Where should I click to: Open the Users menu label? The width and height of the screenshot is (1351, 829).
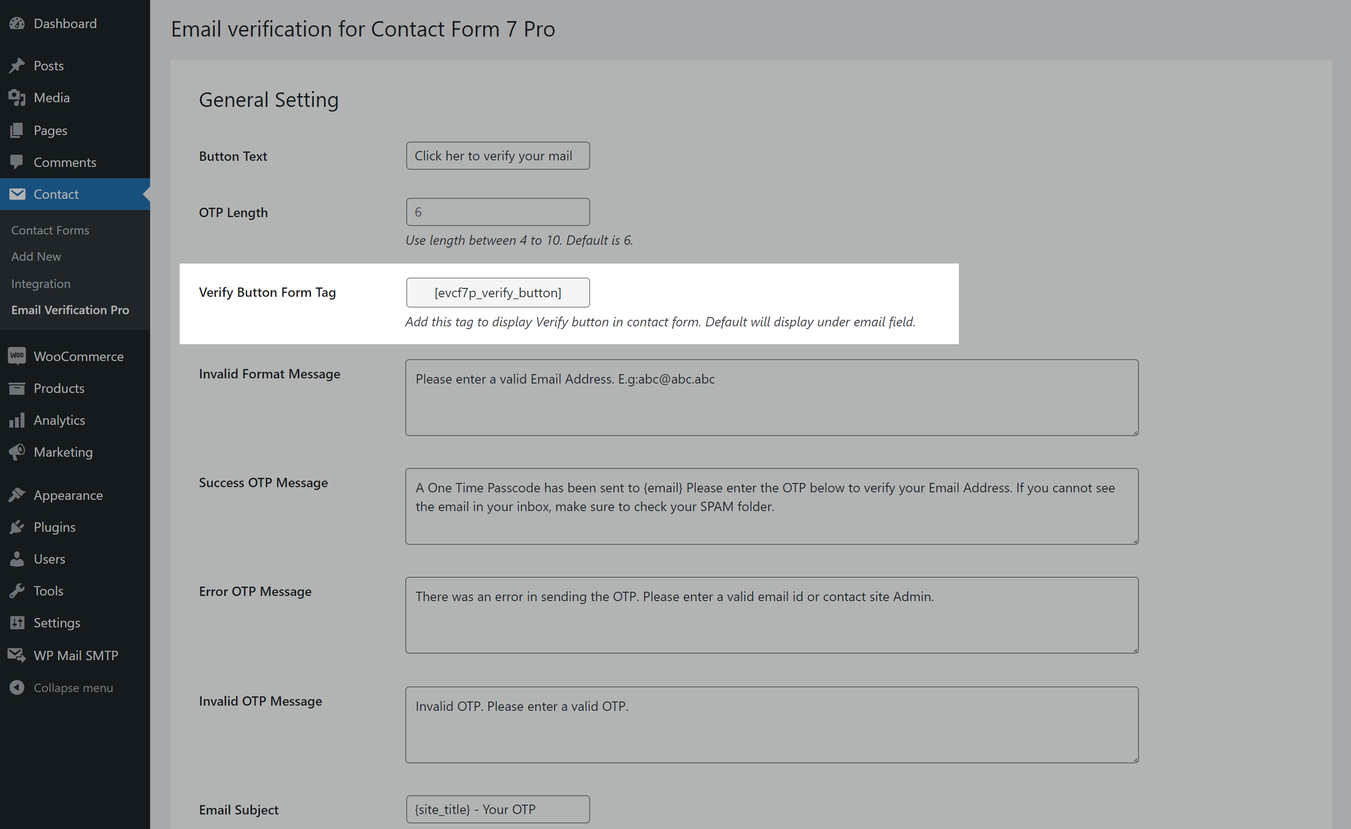point(49,559)
